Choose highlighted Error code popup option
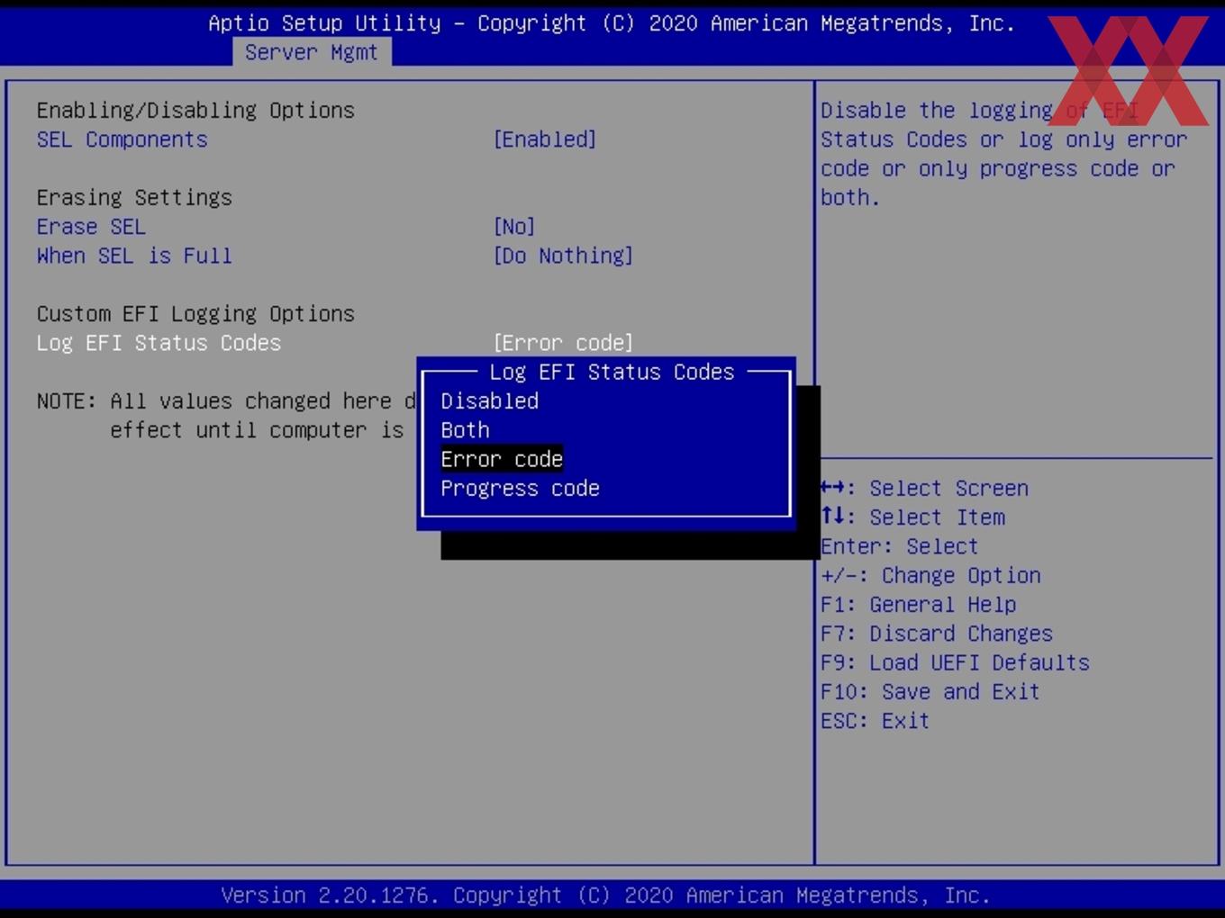The width and height of the screenshot is (1225, 918). coord(502,459)
